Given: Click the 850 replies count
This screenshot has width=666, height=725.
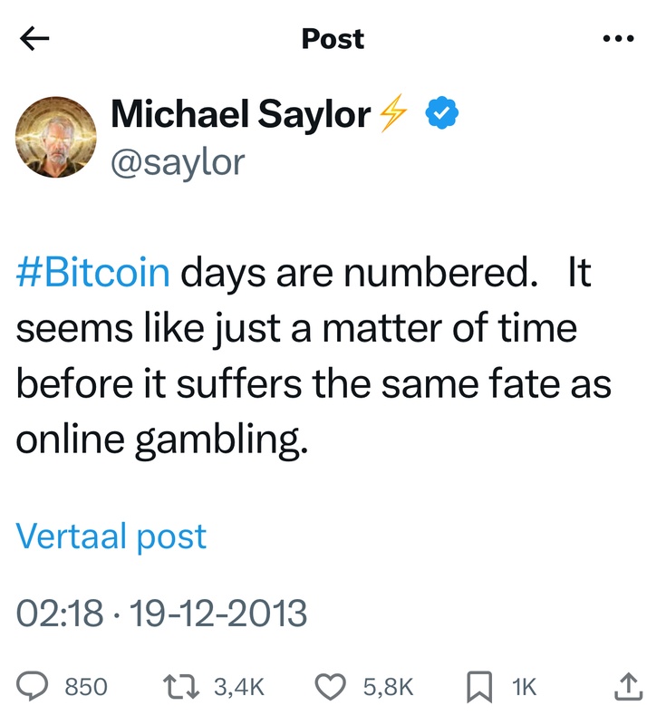Looking at the screenshot, I should 86,687.
